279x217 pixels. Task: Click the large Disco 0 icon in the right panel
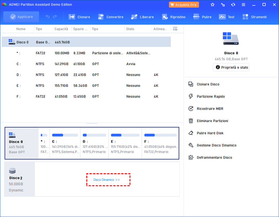[x=231, y=38]
